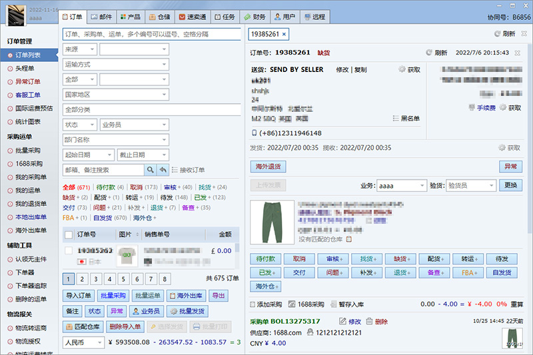Viewport: 533px width, 355px height.
Task: Open the 截止日期 date picker
Action: pos(143,155)
